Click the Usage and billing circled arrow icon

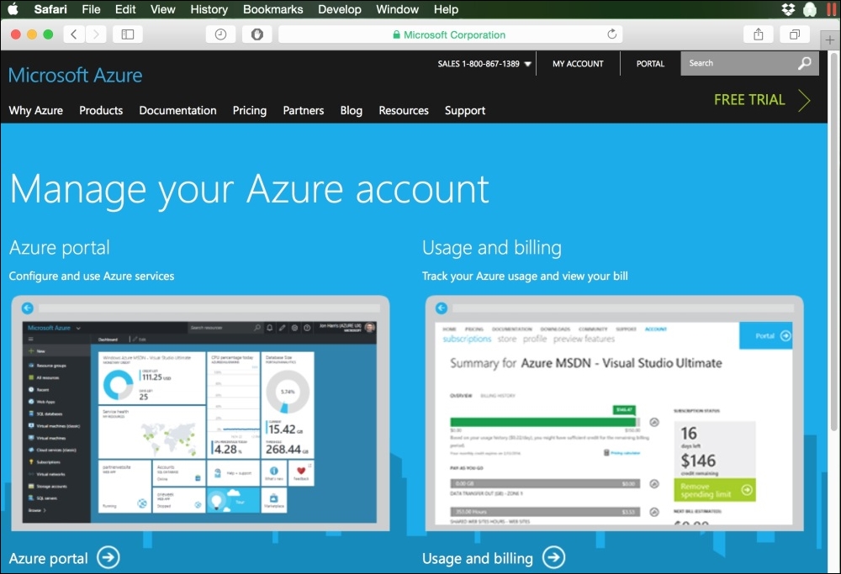[x=553, y=557]
